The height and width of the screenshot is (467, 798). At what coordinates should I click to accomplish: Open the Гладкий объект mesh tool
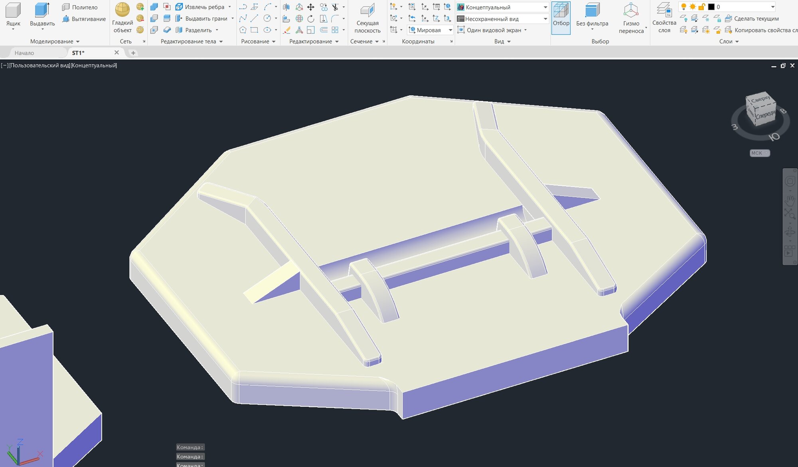(122, 10)
